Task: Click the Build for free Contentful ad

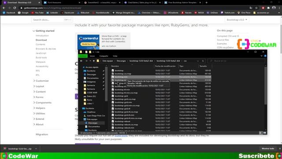Action: (x=88, y=44)
